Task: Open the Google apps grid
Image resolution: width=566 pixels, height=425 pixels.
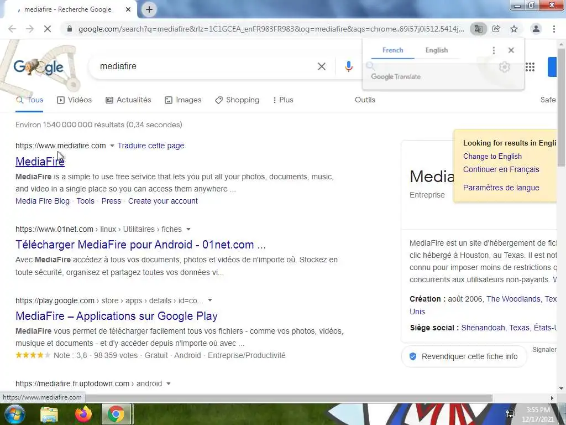Action: click(530, 67)
